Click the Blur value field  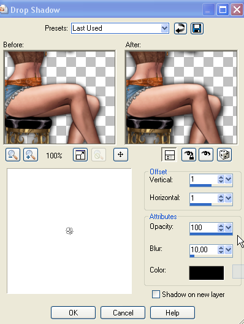[x=204, y=250]
